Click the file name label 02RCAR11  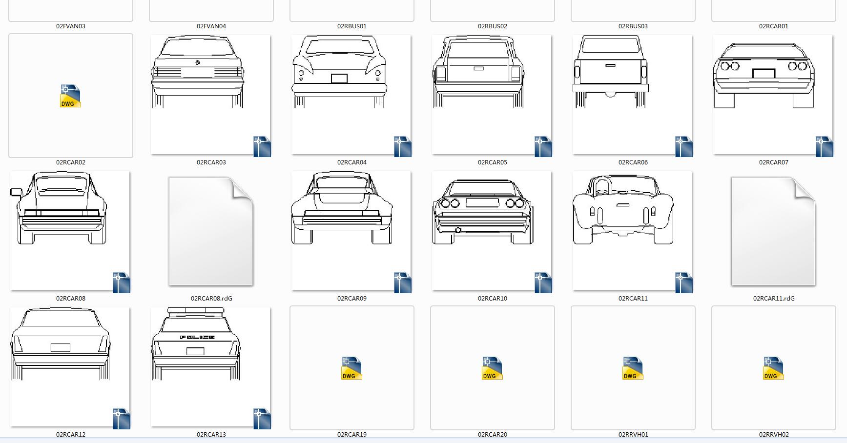tap(633, 299)
